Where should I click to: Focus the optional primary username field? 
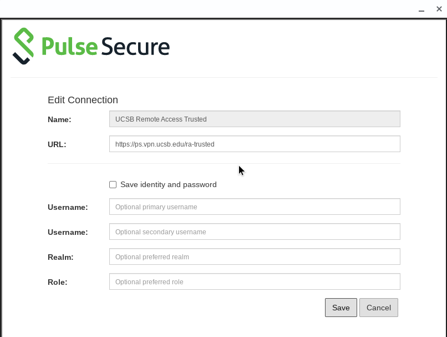[255, 207]
